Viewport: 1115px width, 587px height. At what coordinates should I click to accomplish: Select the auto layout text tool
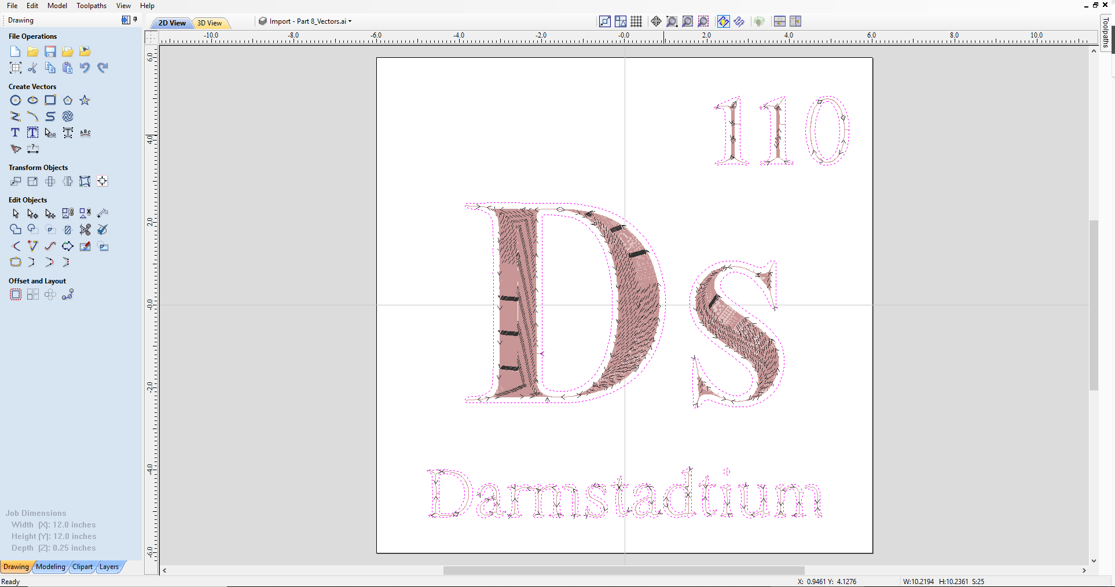33,132
